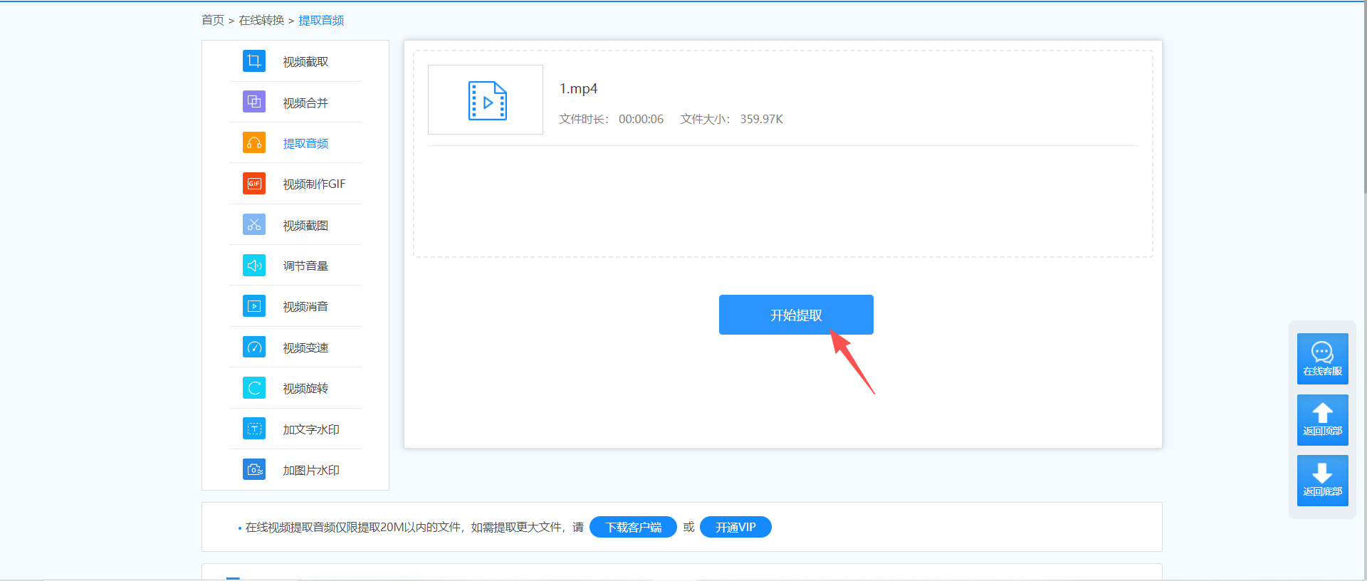Click the video rotate (视频旋转) icon
1367x581 pixels.
coord(254,388)
